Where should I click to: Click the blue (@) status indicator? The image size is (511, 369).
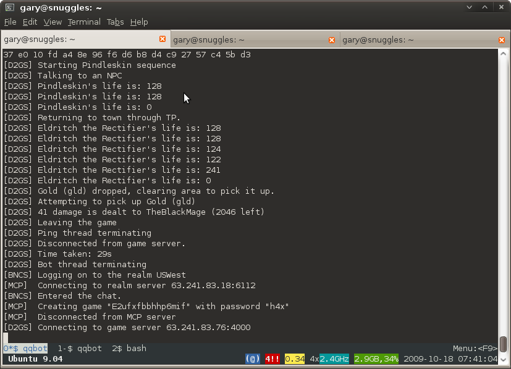[253, 359]
